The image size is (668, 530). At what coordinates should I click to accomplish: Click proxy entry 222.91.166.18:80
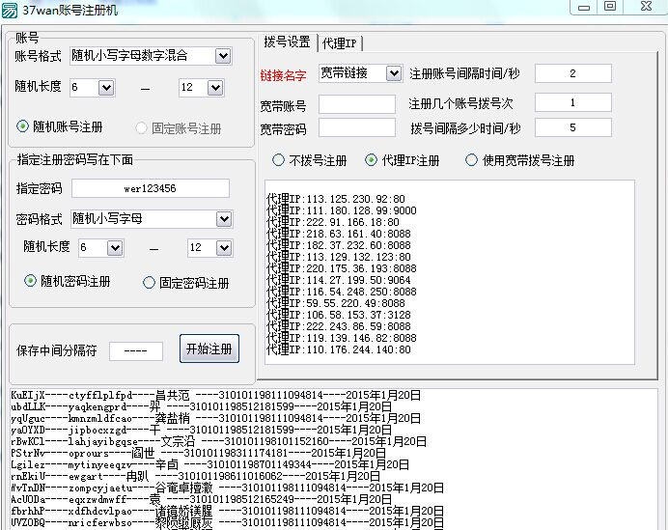point(333,222)
